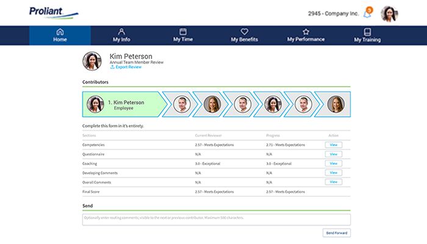Select contributor step 1. Kim Peterson
The width and height of the screenshot is (427, 244).
coord(124,104)
